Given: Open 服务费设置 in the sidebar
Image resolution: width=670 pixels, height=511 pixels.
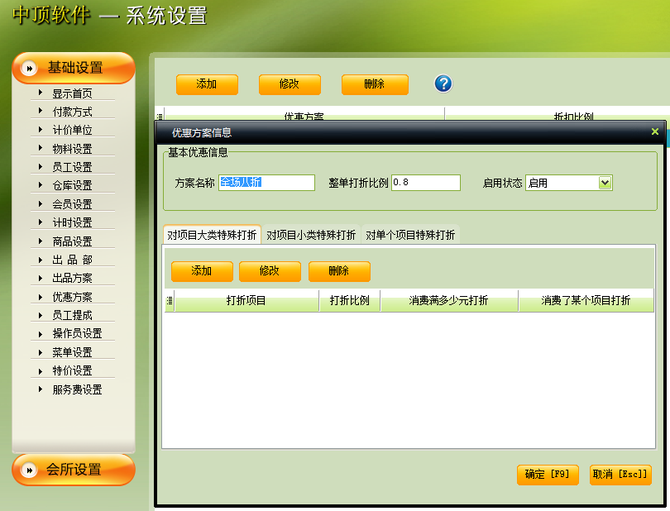Looking at the screenshot, I should 77,389.
